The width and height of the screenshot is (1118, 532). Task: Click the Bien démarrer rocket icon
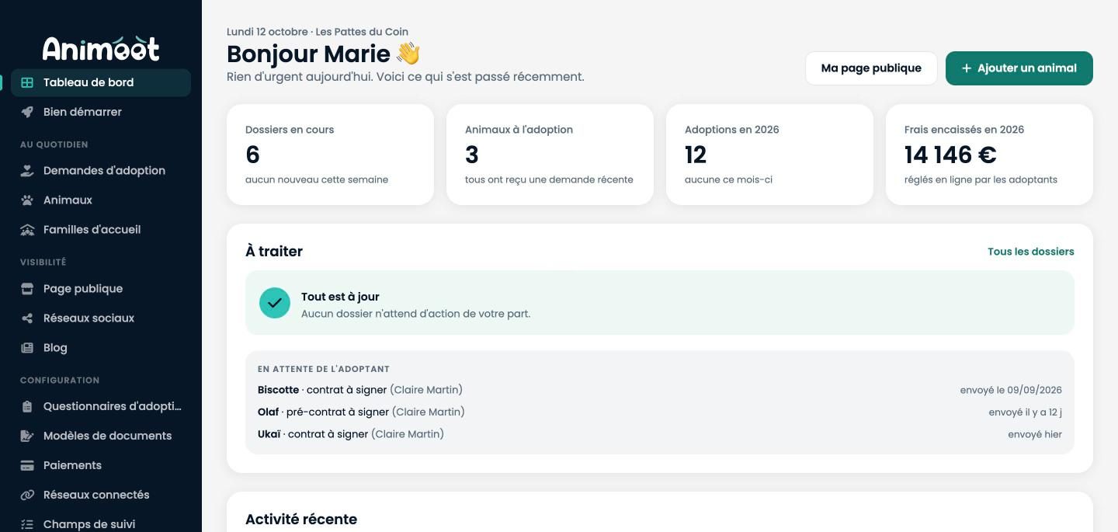[x=27, y=112]
